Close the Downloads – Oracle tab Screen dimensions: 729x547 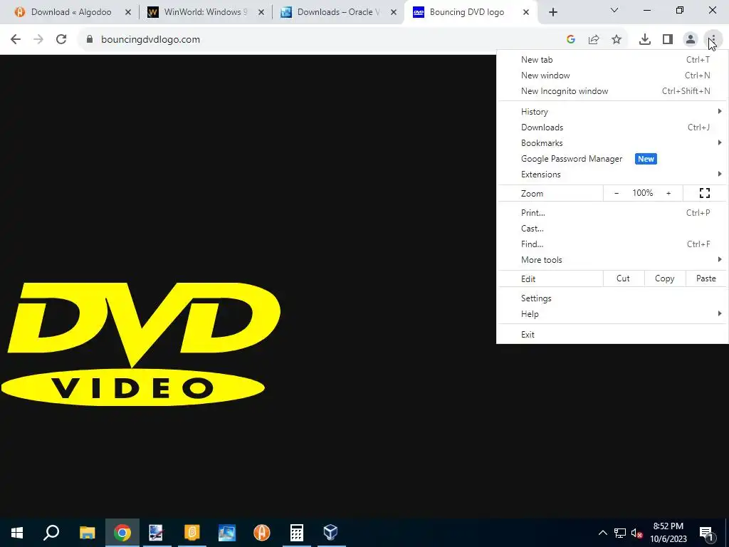pos(394,12)
